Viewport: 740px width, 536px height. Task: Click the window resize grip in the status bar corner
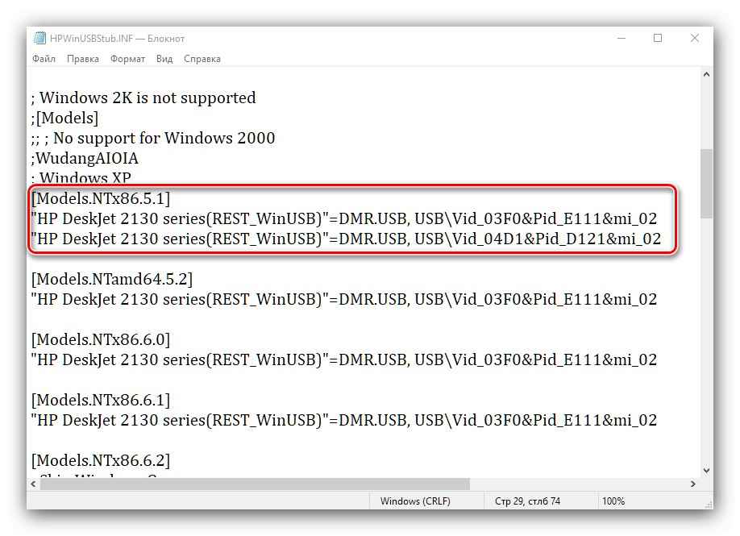point(708,504)
